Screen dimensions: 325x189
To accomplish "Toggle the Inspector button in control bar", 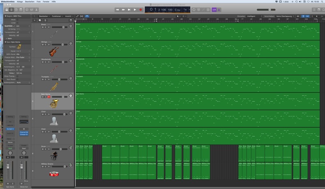I will click(11, 10).
